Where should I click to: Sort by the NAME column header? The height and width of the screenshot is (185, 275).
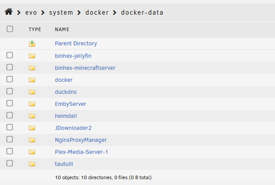[x=62, y=29]
